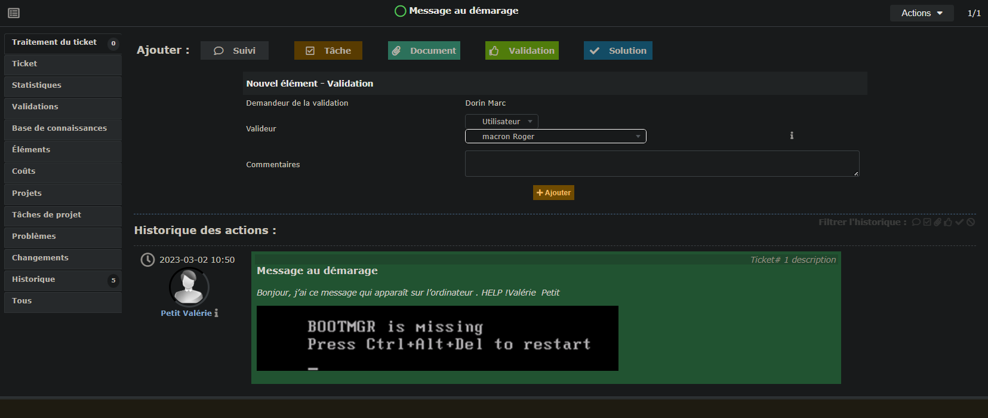The width and height of the screenshot is (988, 418).
Task: Filter history by tasks checkbox icon
Action: (x=927, y=222)
